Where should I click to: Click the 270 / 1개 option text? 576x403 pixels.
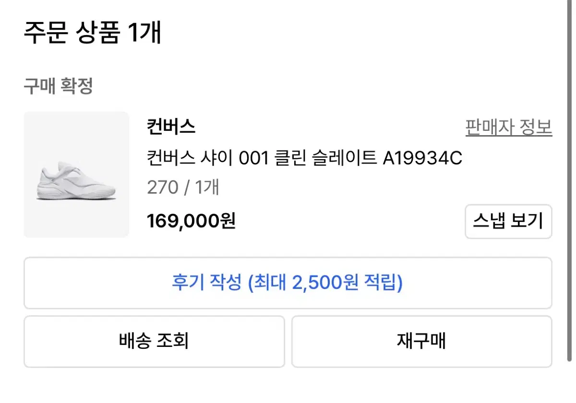coord(183,187)
